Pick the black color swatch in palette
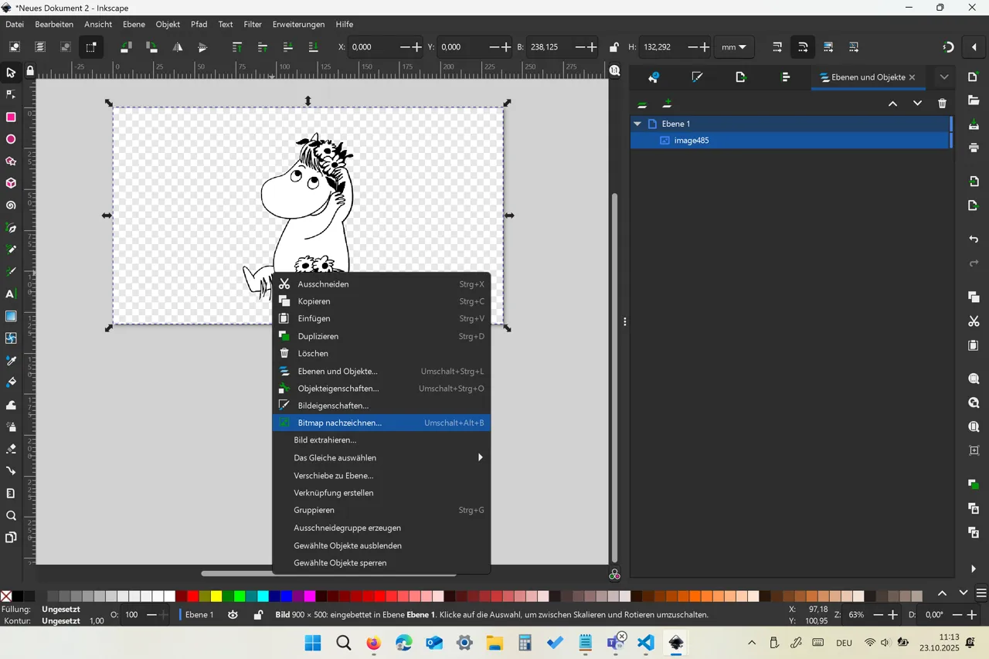The image size is (989, 659). (x=18, y=596)
